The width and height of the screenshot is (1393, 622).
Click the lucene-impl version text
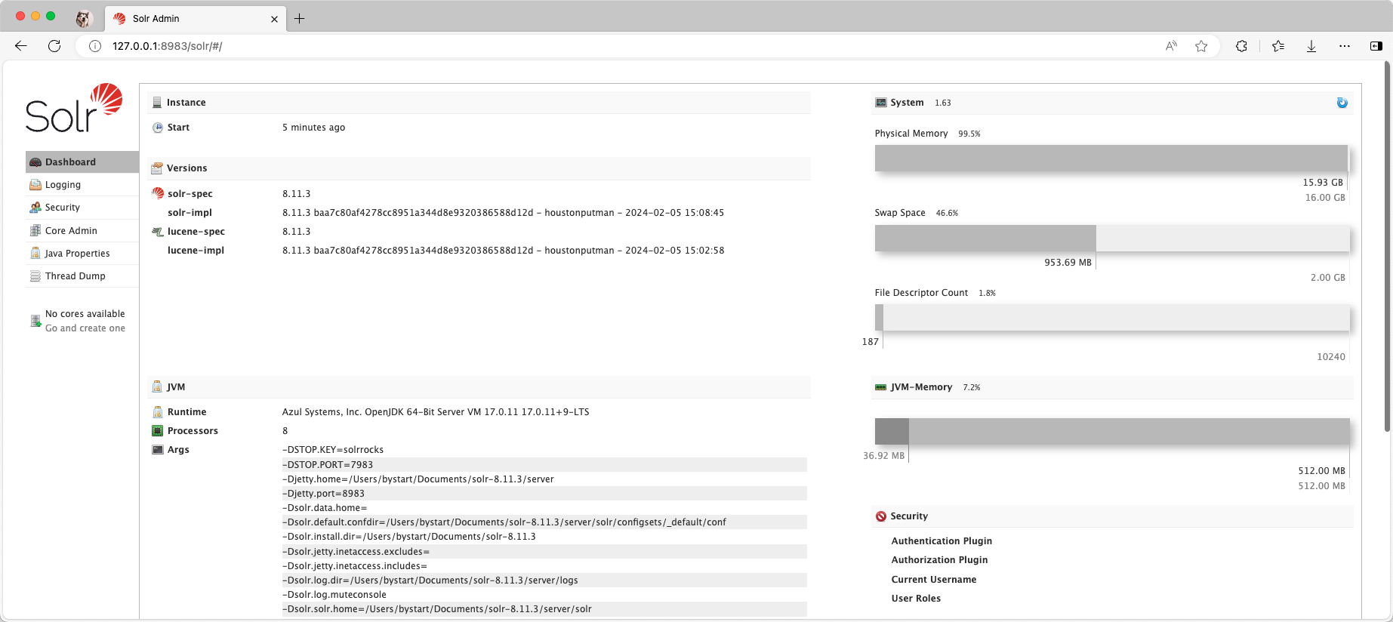coord(503,251)
